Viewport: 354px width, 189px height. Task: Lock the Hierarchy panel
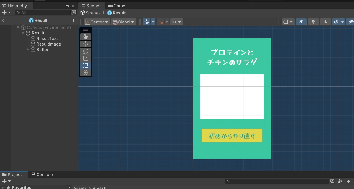pyautogui.click(x=67, y=6)
